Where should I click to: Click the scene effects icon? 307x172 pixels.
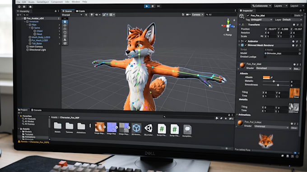pos(104,15)
